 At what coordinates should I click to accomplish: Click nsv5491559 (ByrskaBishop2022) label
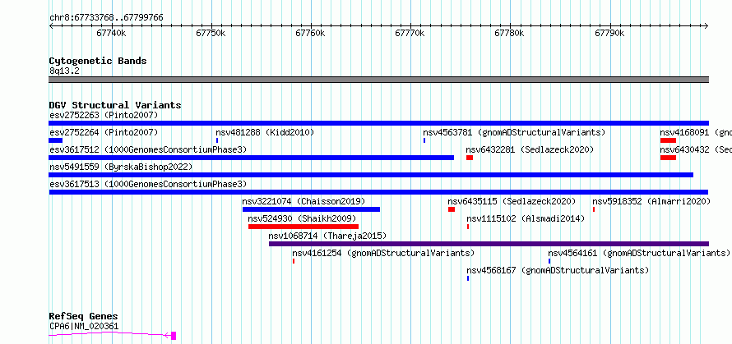(121, 167)
